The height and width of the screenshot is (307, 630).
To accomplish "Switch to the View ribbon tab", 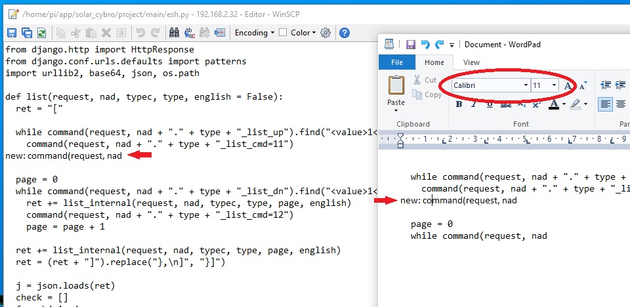I will [x=471, y=62].
